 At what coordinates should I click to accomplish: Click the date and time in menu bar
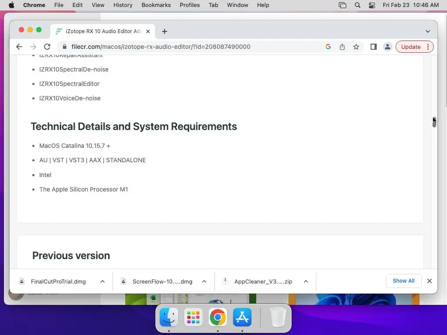coord(410,5)
